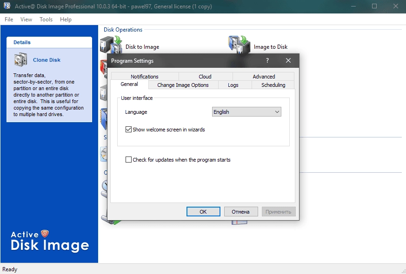Click the Clone Disk icon in Details
This screenshot has height=274, width=406.
20,60
